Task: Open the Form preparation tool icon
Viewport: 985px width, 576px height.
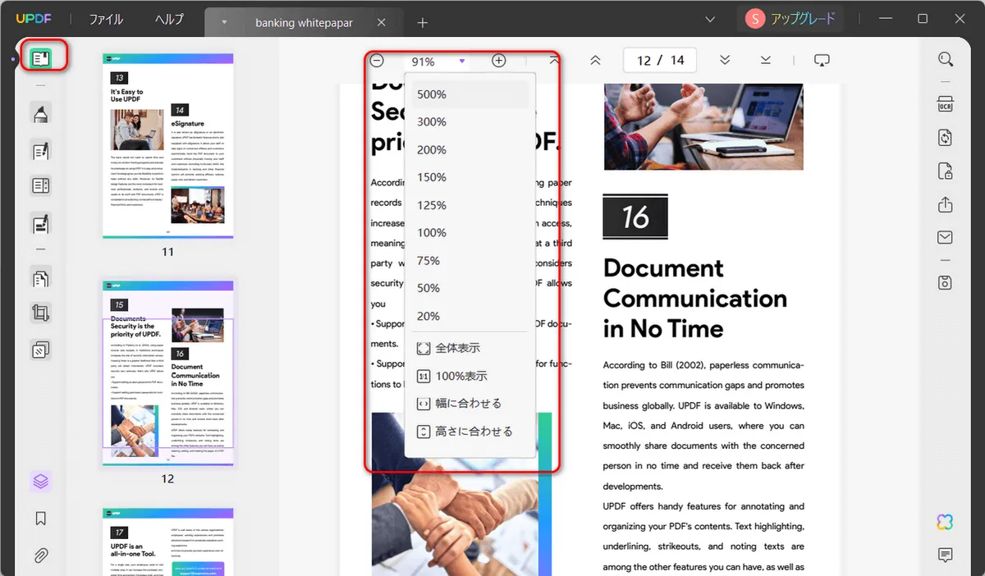Action: tap(40, 186)
